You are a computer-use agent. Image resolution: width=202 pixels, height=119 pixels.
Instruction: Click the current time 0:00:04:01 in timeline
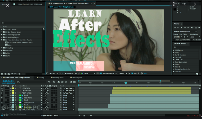point(8,81)
